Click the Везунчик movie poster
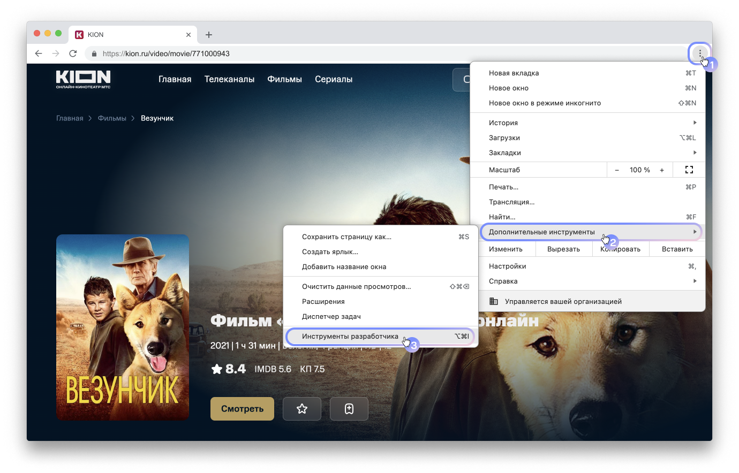The width and height of the screenshot is (739, 473). 123,327
